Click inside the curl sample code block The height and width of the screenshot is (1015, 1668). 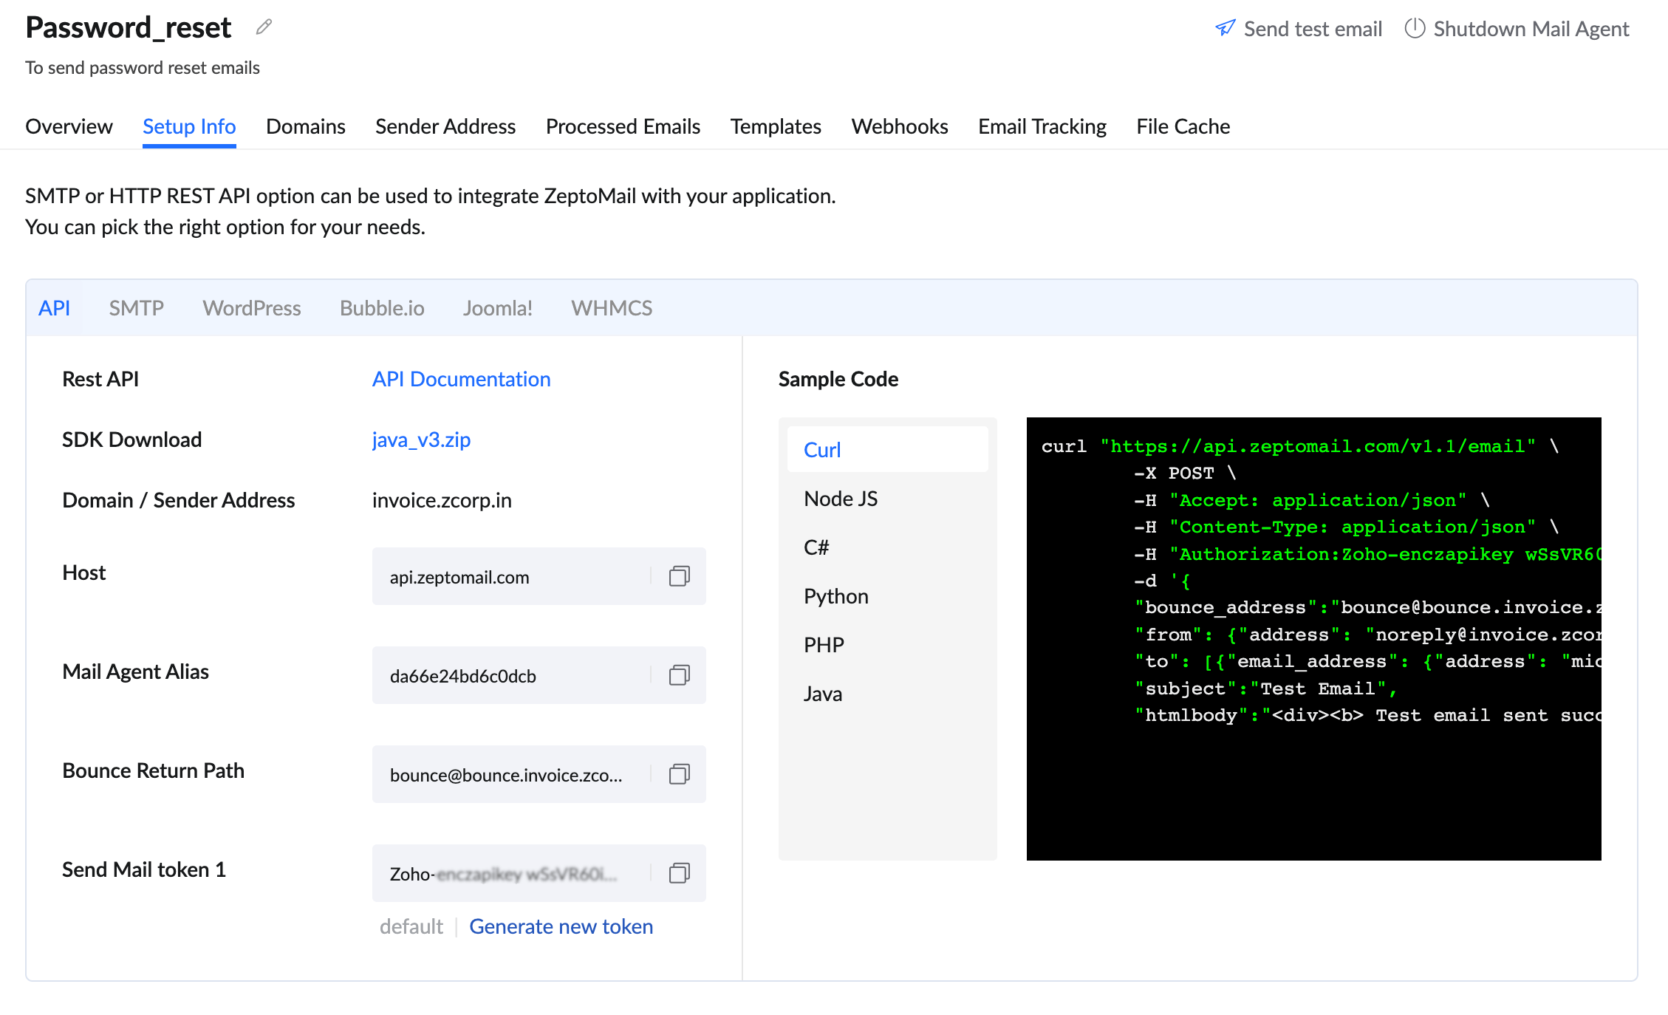[x=1313, y=783]
